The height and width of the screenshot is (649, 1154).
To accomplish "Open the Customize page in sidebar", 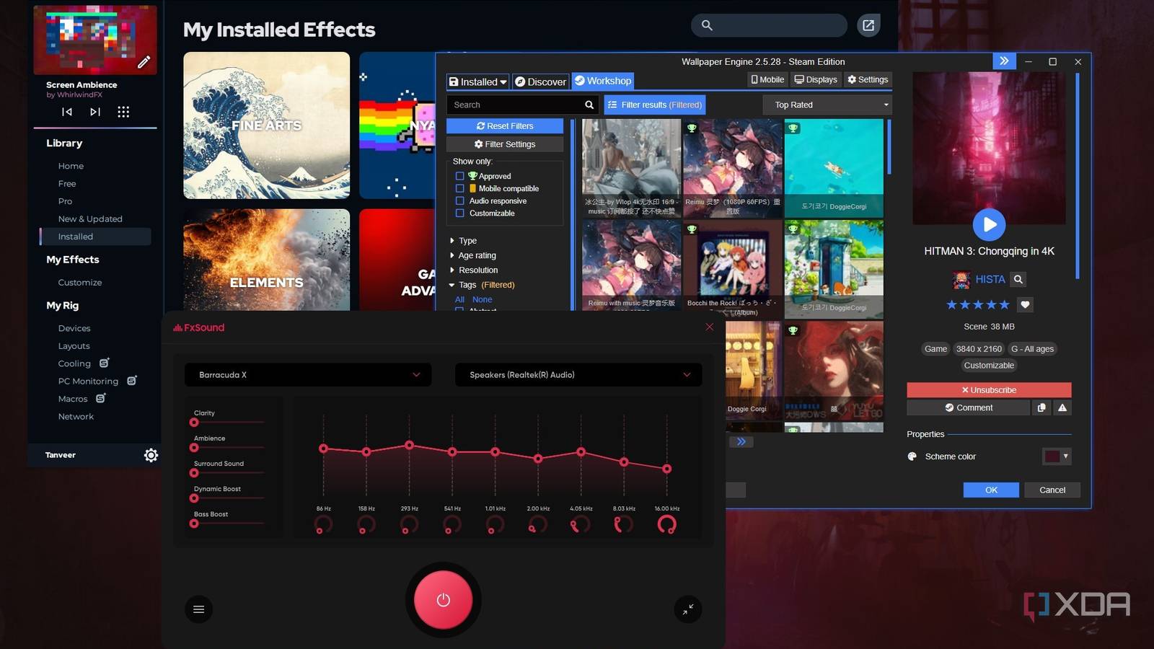I will 80,283.
